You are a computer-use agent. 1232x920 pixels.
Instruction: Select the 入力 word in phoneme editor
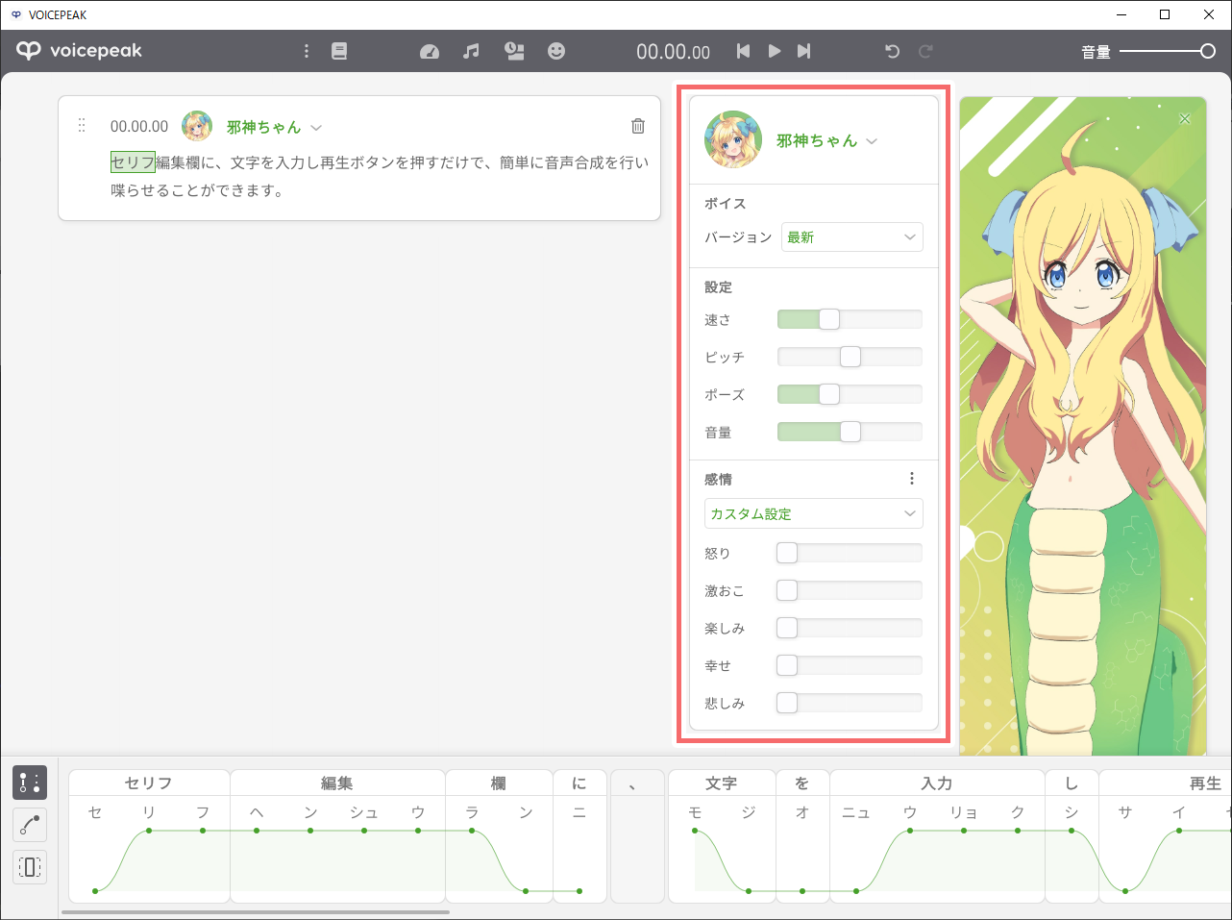pos(937,783)
